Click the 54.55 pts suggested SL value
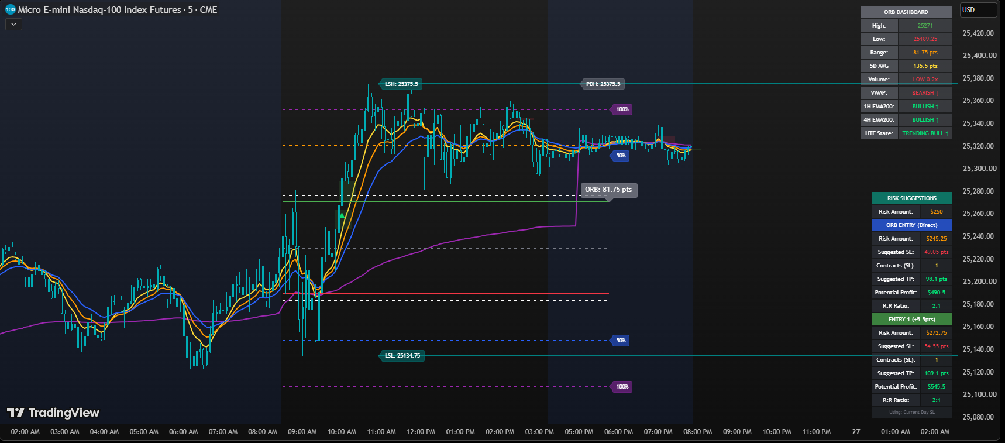This screenshot has height=443, width=1005. pyautogui.click(x=936, y=346)
